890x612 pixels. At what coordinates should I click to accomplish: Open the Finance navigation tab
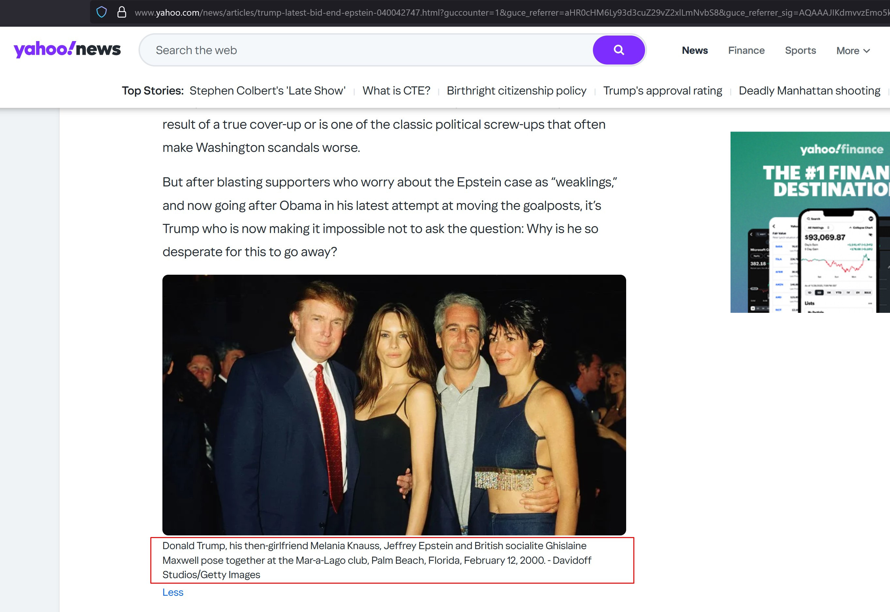tap(746, 50)
